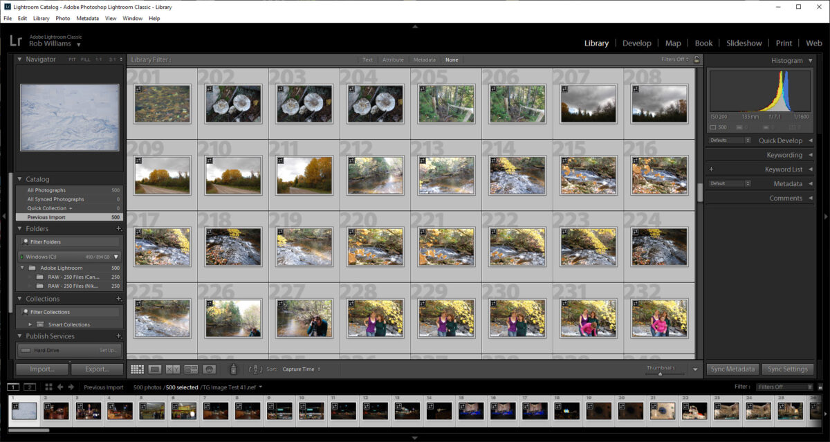Open the Sort Capture Time dropdown
The width and height of the screenshot is (830, 442).
pyautogui.click(x=301, y=369)
